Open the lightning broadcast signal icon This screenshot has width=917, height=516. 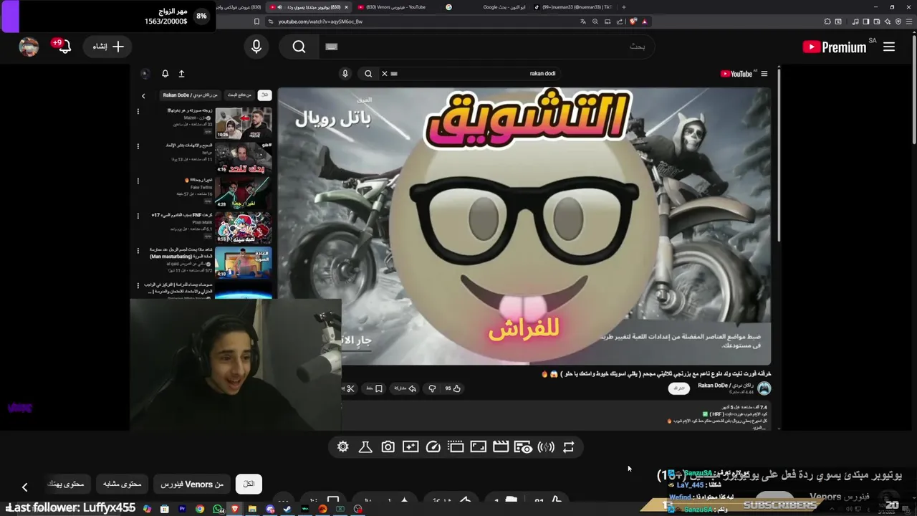click(x=546, y=447)
